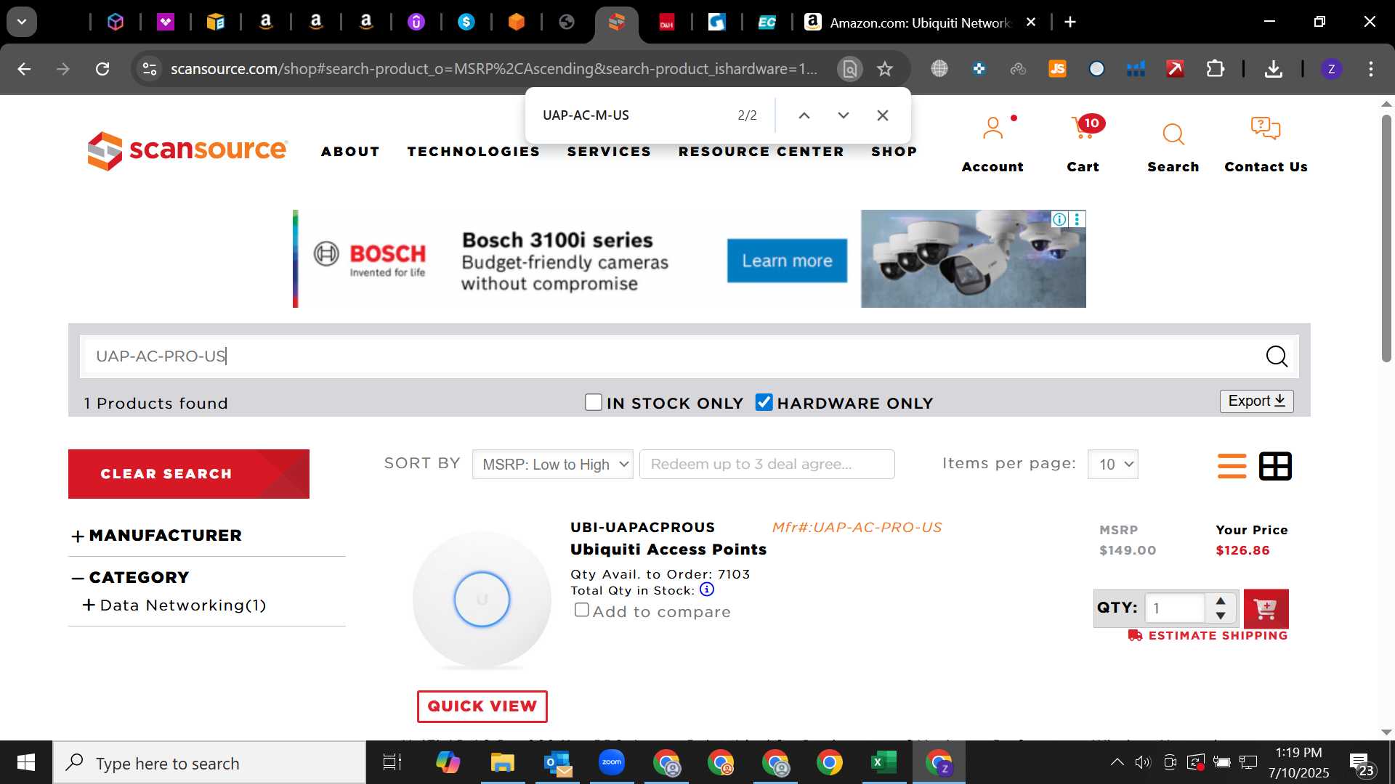
Task: Click the Ubiquiti access point thumbnail
Action: click(x=482, y=600)
